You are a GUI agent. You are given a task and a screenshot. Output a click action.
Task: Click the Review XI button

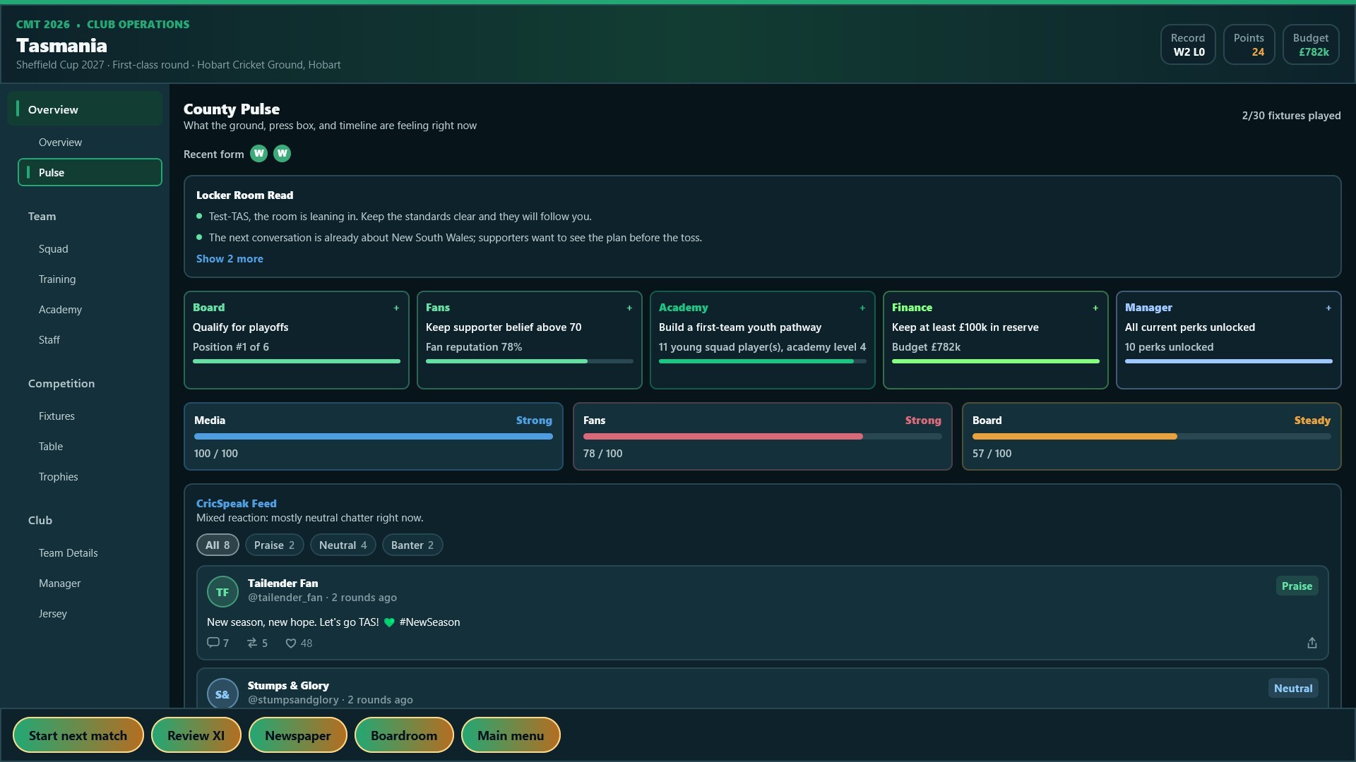[196, 735]
